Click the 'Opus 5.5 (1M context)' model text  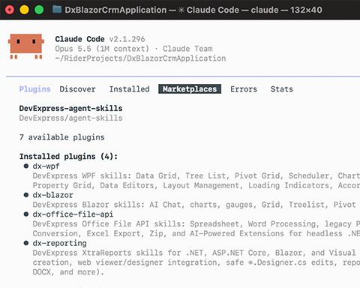(102, 49)
